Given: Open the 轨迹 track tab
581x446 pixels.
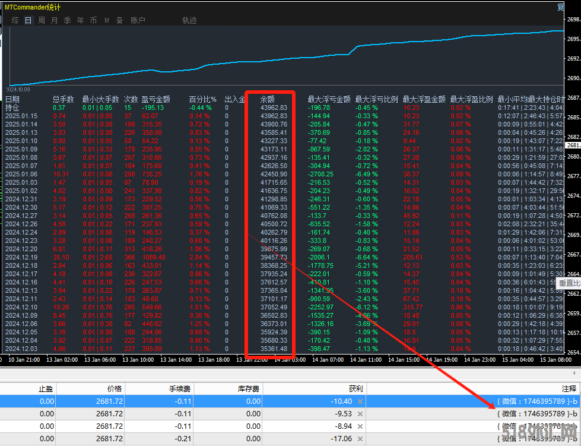Looking at the screenshot, I should (189, 20).
